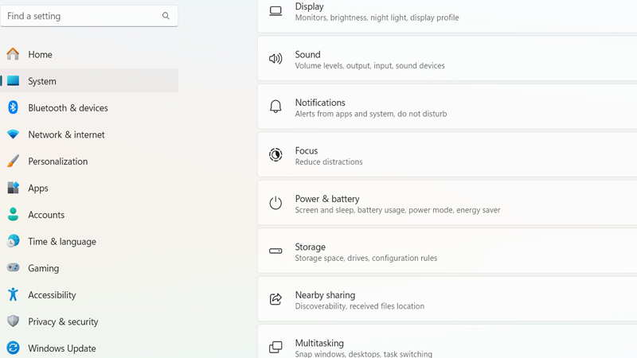Click the Bluetooth icon in sidebar

click(13, 107)
